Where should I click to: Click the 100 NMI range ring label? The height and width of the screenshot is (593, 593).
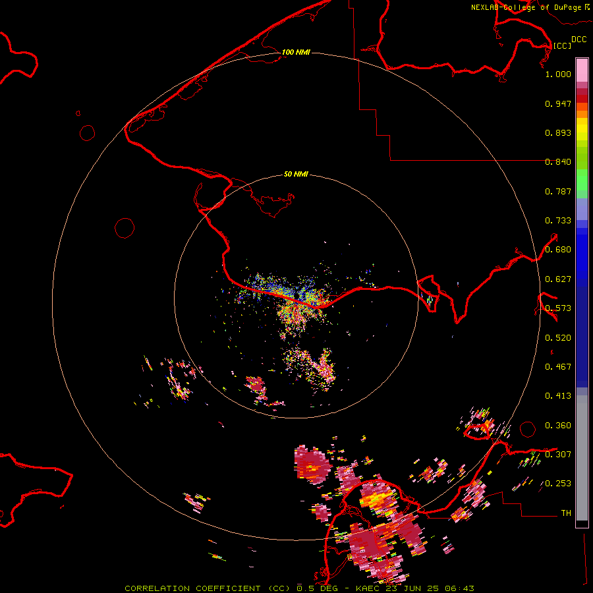point(296,52)
